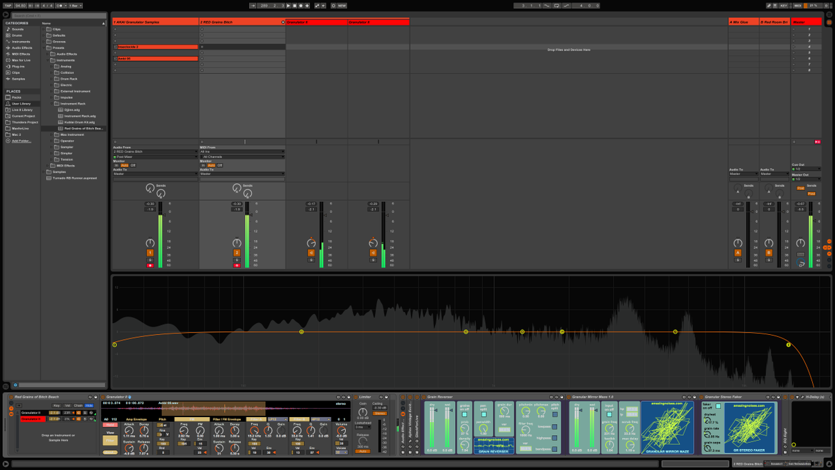Screen dimensions: 835x470
Task: Select the Audio Effects category icon
Action: [x=8, y=47]
